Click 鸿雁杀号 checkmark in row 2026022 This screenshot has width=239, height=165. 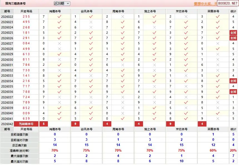(59, 16)
